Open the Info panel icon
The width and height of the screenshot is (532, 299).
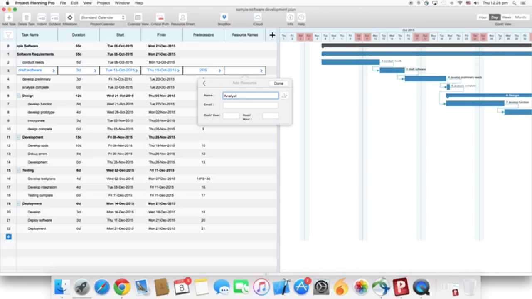(290, 17)
